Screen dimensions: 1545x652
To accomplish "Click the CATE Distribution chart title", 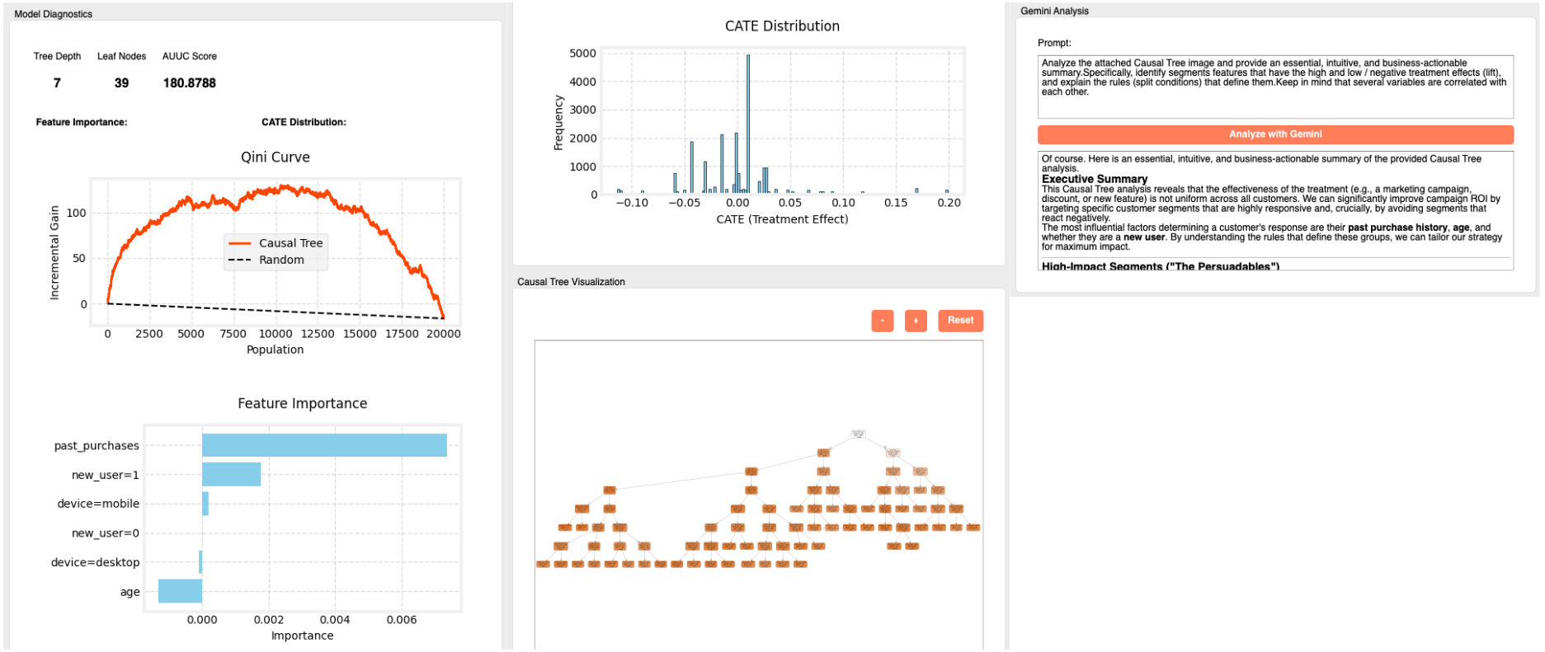I will pyautogui.click(x=782, y=26).
